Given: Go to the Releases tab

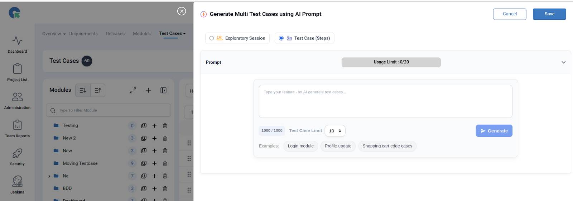Looking at the screenshot, I should [x=115, y=34].
